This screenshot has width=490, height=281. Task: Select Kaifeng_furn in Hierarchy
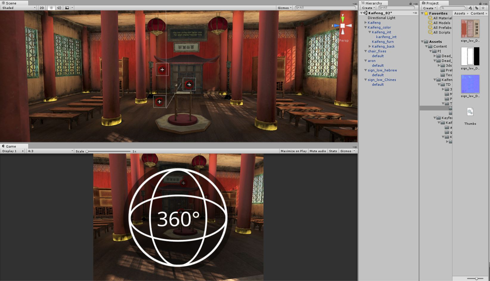coord(383,42)
